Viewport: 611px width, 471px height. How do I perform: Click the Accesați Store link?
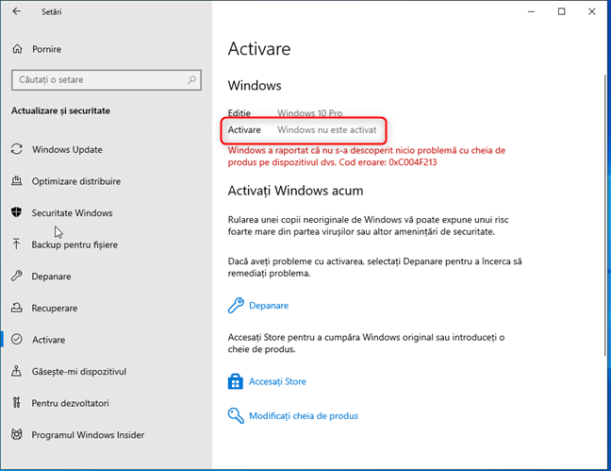277,381
